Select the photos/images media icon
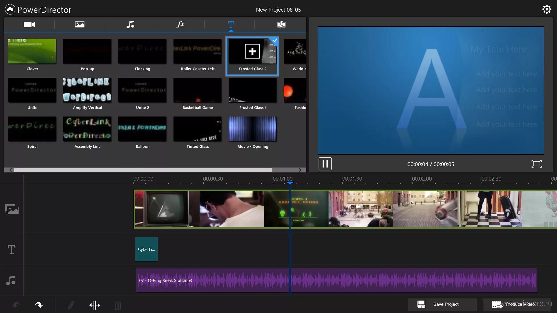Screen dimensions: 557x313 point(79,24)
